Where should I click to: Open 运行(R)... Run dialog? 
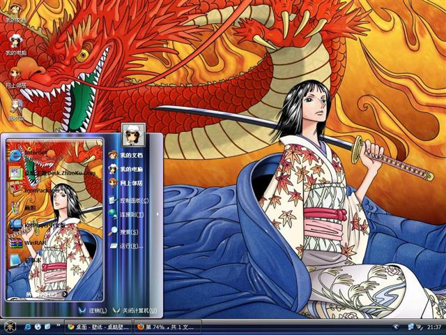pyautogui.click(x=126, y=246)
